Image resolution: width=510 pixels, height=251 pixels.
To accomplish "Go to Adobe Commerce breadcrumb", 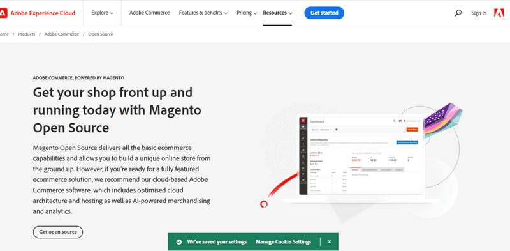I will [62, 34].
